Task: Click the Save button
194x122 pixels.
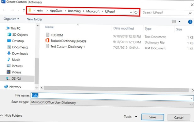Action: (x=152, y=117)
